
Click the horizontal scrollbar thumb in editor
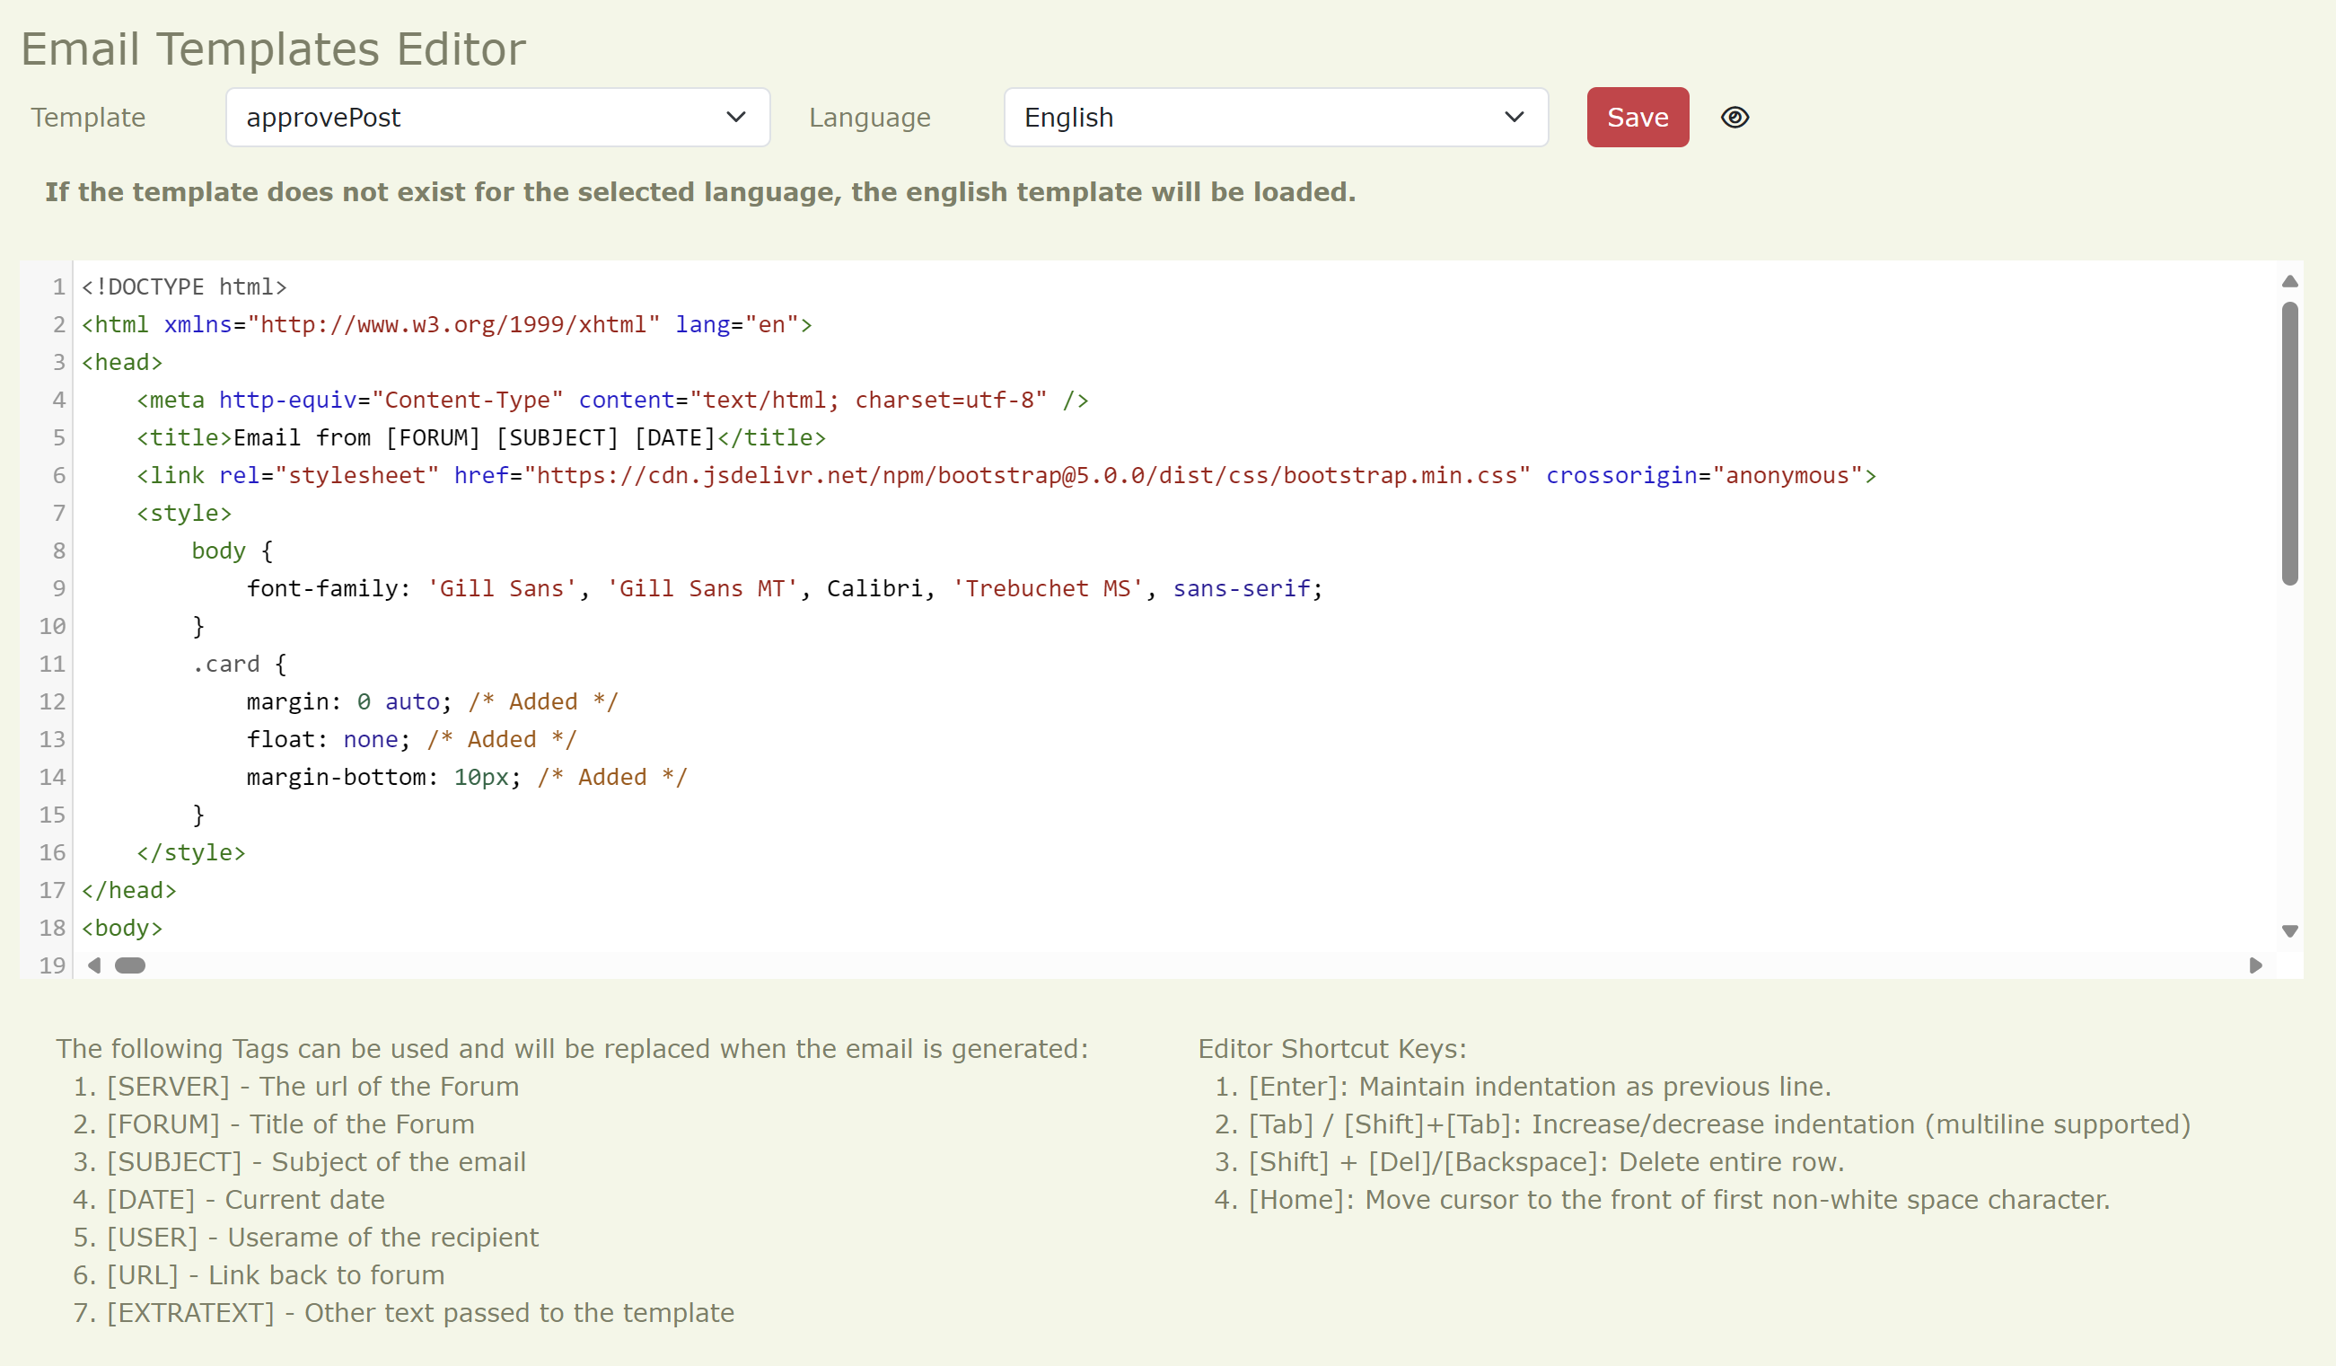(130, 965)
